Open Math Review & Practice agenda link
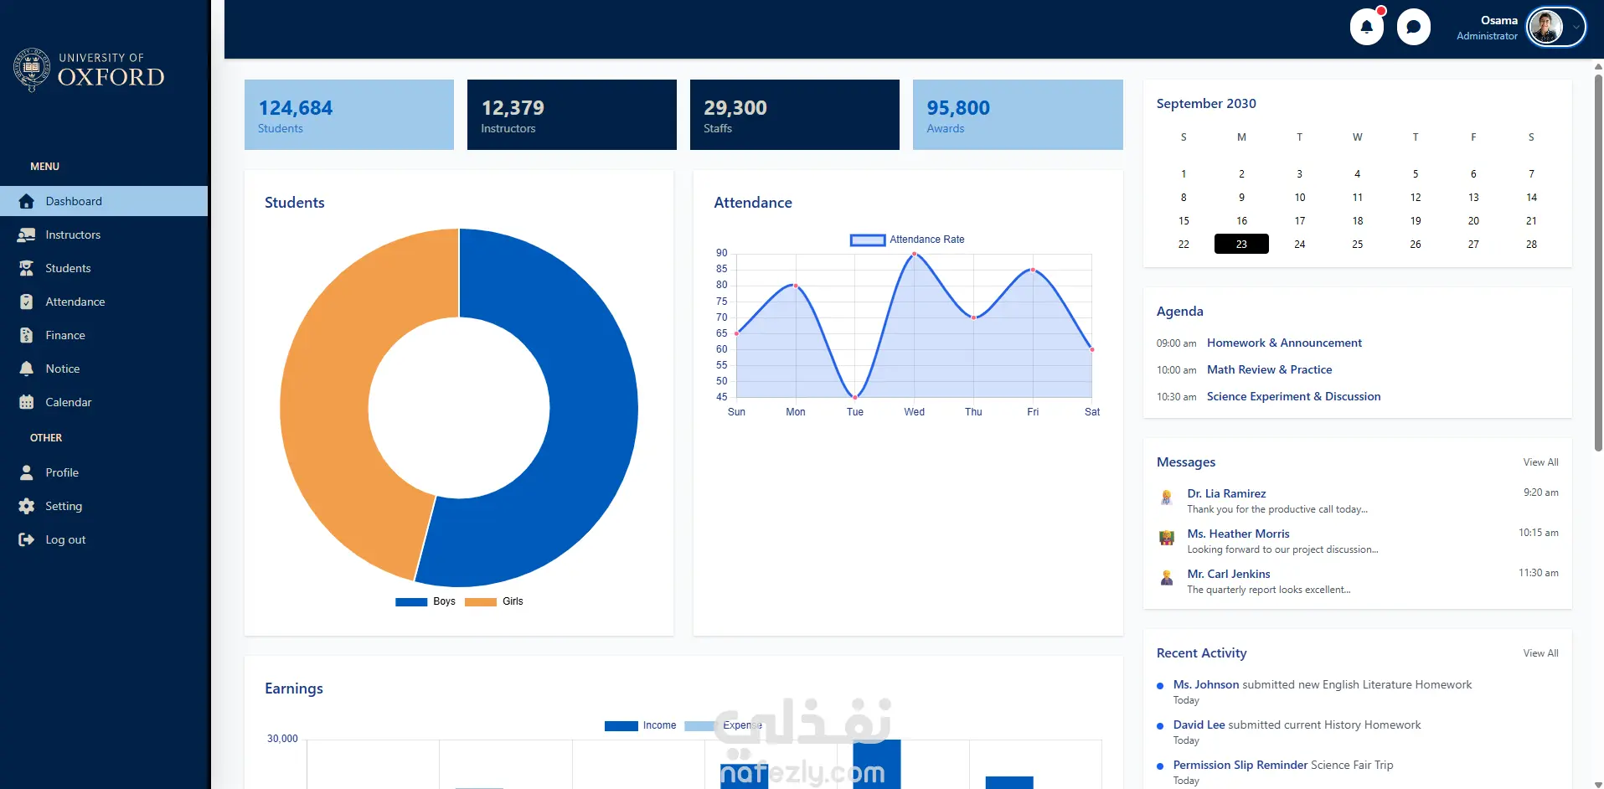Viewport: 1604px width, 789px height. pos(1269,369)
